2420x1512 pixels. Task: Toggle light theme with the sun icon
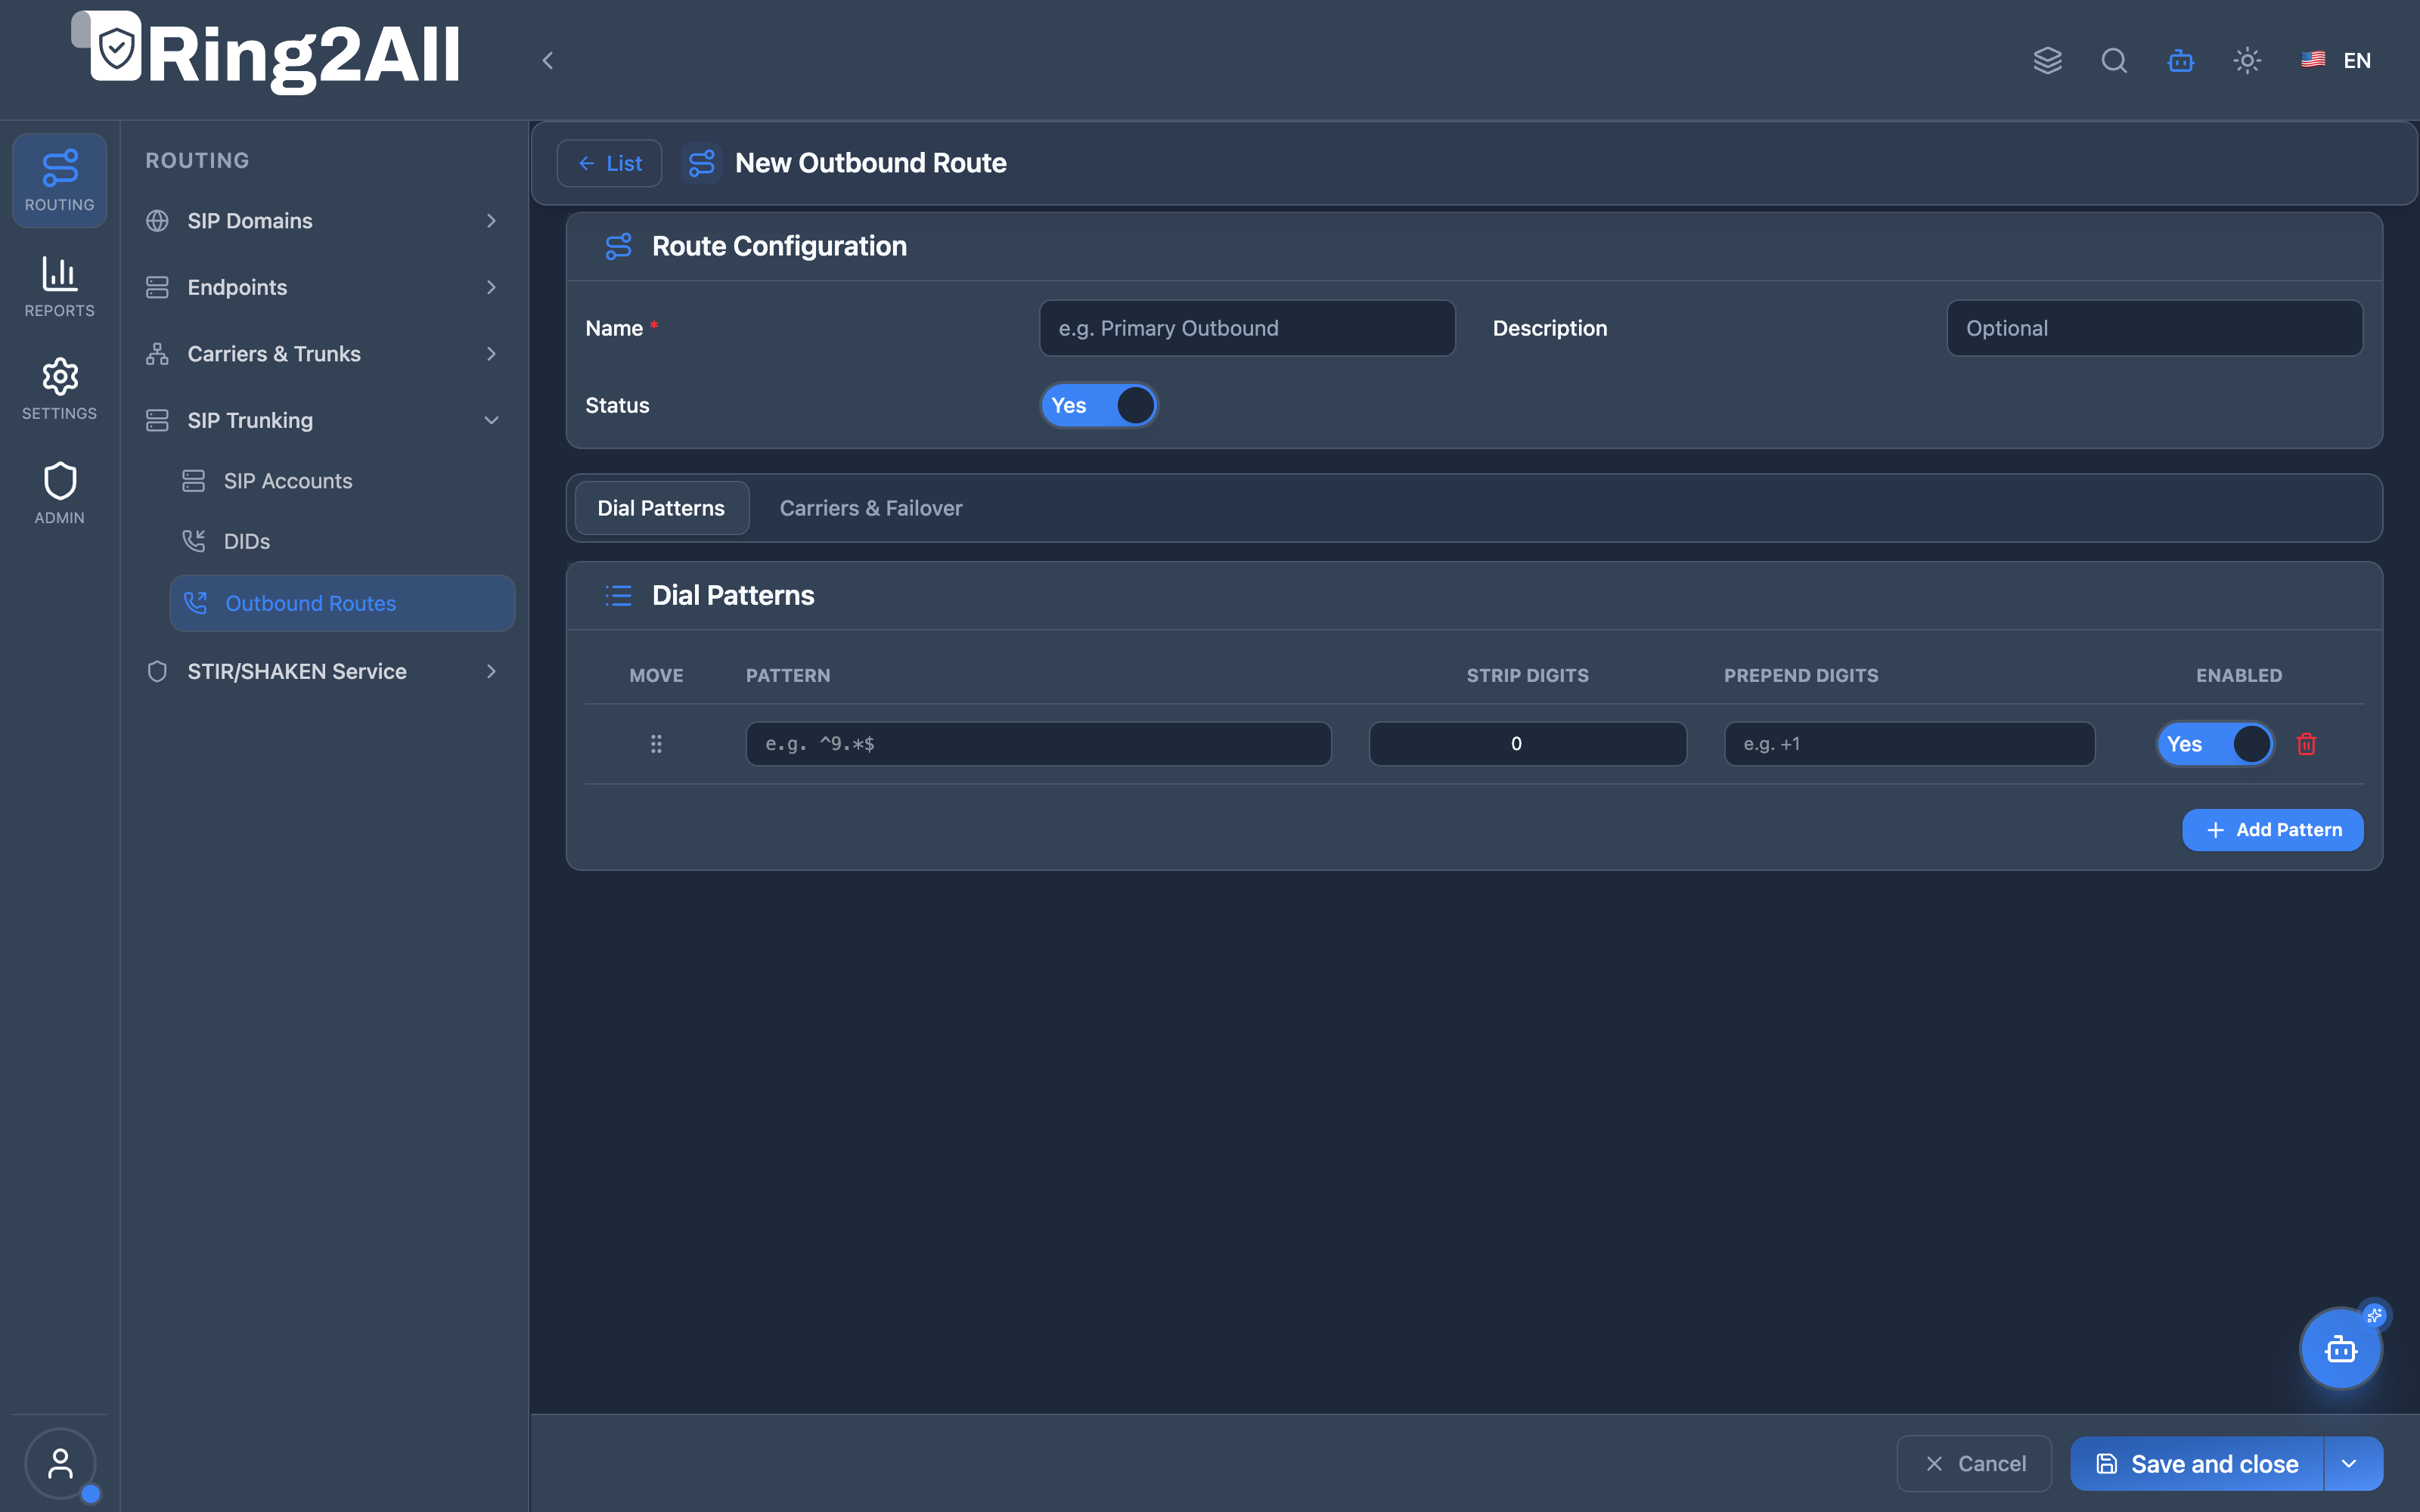(x=2247, y=60)
